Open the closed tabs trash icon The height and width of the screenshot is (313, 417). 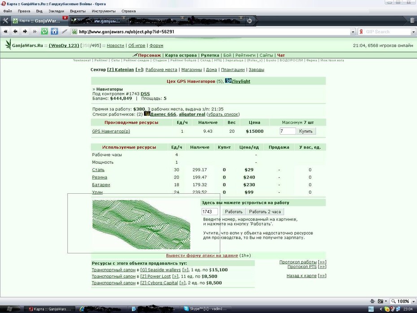click(x=412, y=21)
